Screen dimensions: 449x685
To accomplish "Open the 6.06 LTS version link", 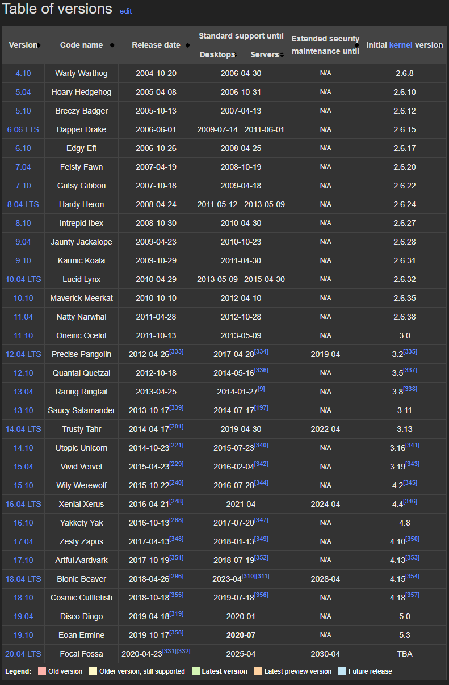I will [x=23, y=129].
